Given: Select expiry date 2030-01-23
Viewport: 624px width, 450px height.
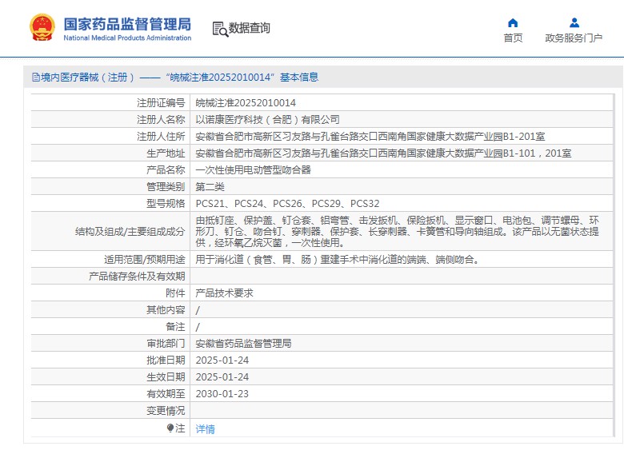Looking at the screenshot, I should pos(222,393).
